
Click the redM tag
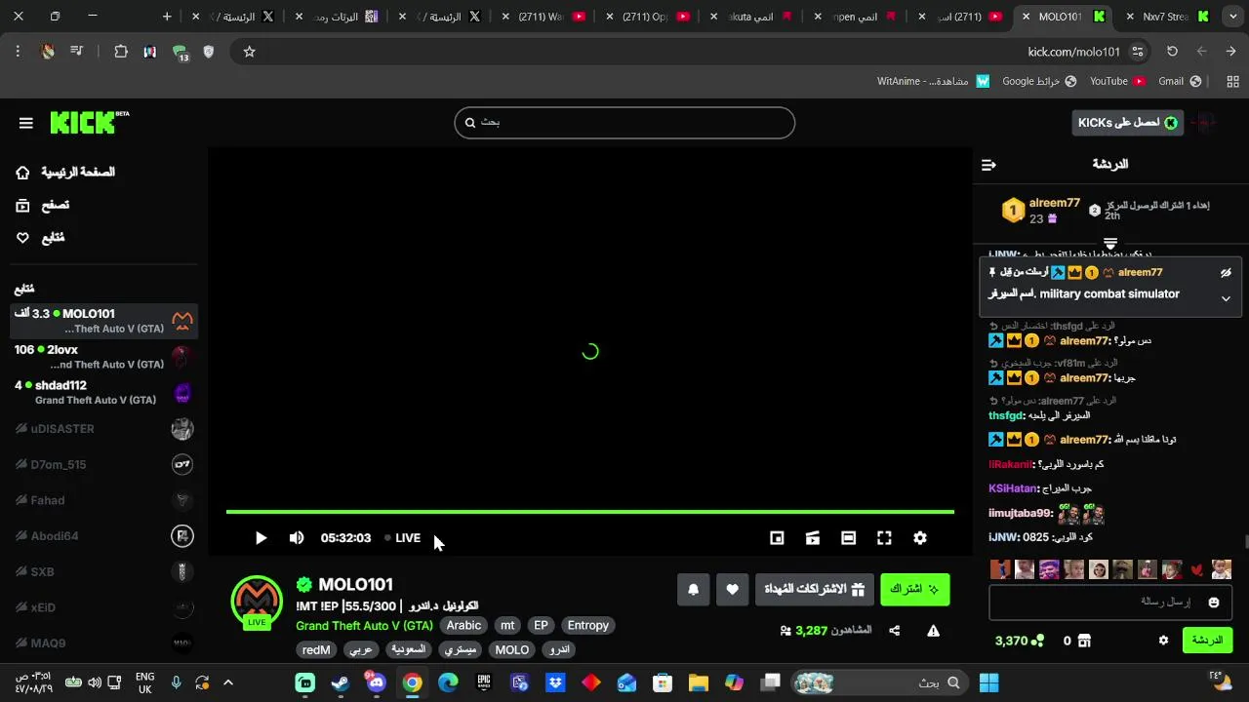pyautogui.click(x=316, y=650)
